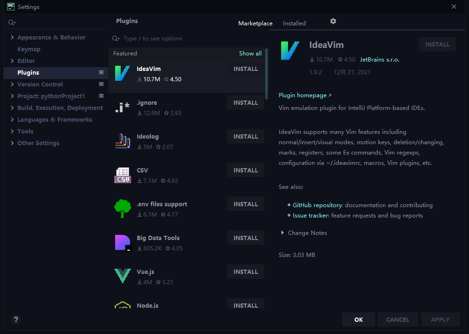This screenshot has height=334, width=469.
Task: Click Show all featured plugins link
Action: [250, 53]
